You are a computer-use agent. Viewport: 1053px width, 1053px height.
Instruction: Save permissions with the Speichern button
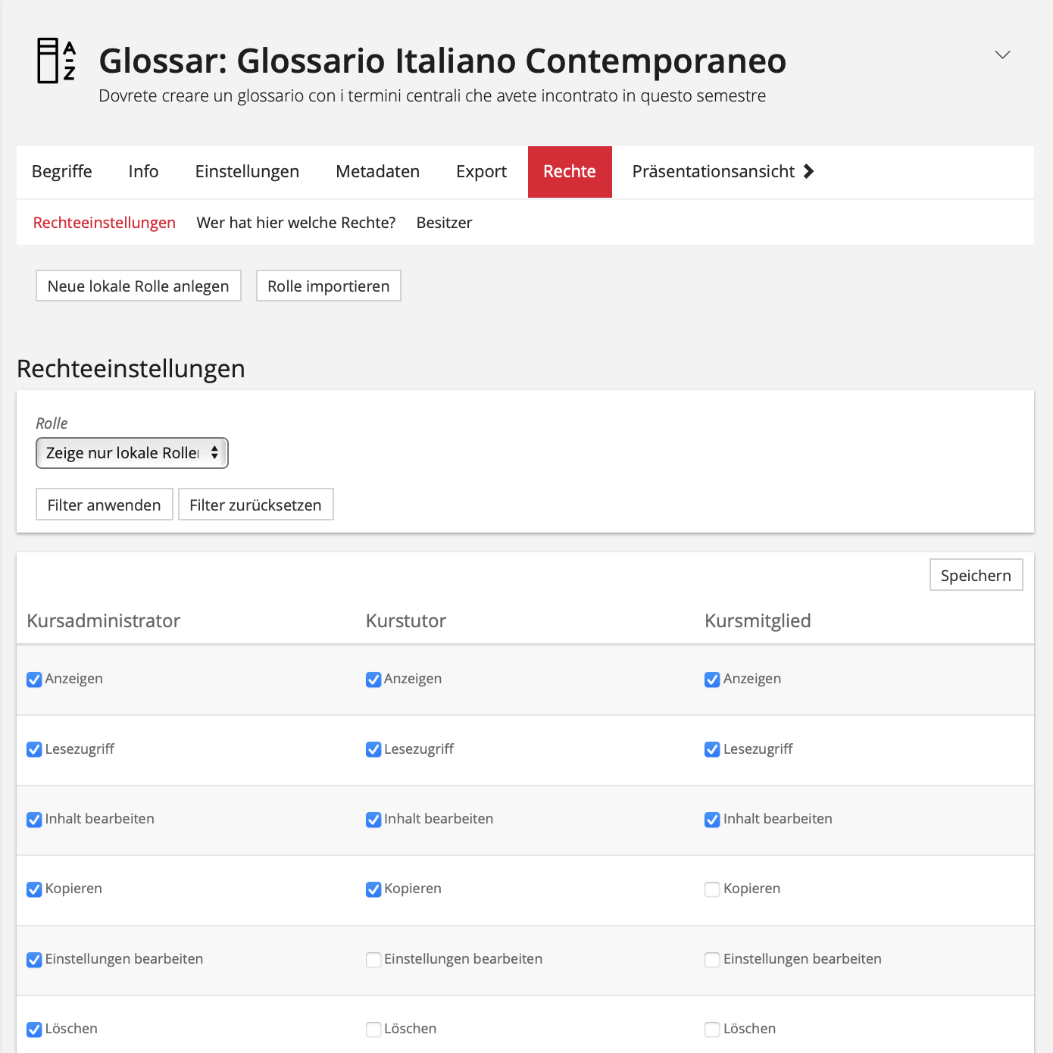975,576
